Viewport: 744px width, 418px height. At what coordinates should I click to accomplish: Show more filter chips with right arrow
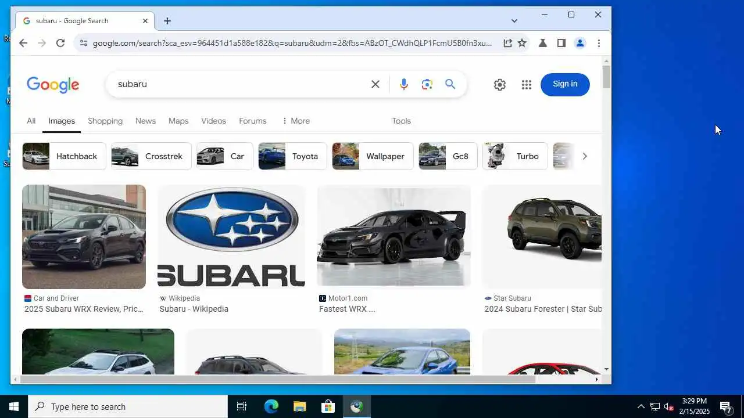585,156
